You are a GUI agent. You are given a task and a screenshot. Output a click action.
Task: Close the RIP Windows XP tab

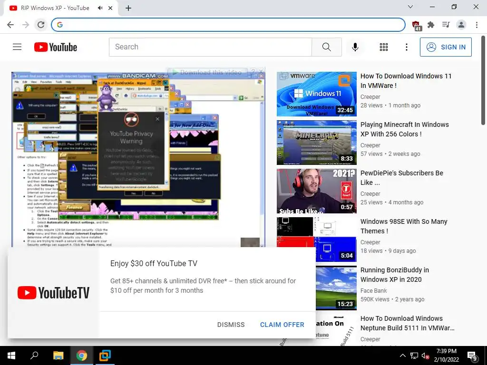[x=110, y=8]
